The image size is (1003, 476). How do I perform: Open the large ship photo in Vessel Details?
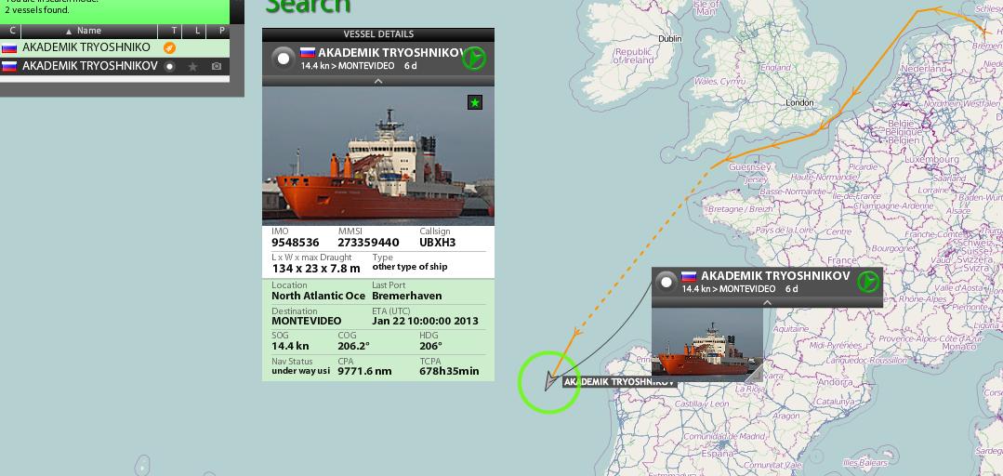(x=378, y=155)
